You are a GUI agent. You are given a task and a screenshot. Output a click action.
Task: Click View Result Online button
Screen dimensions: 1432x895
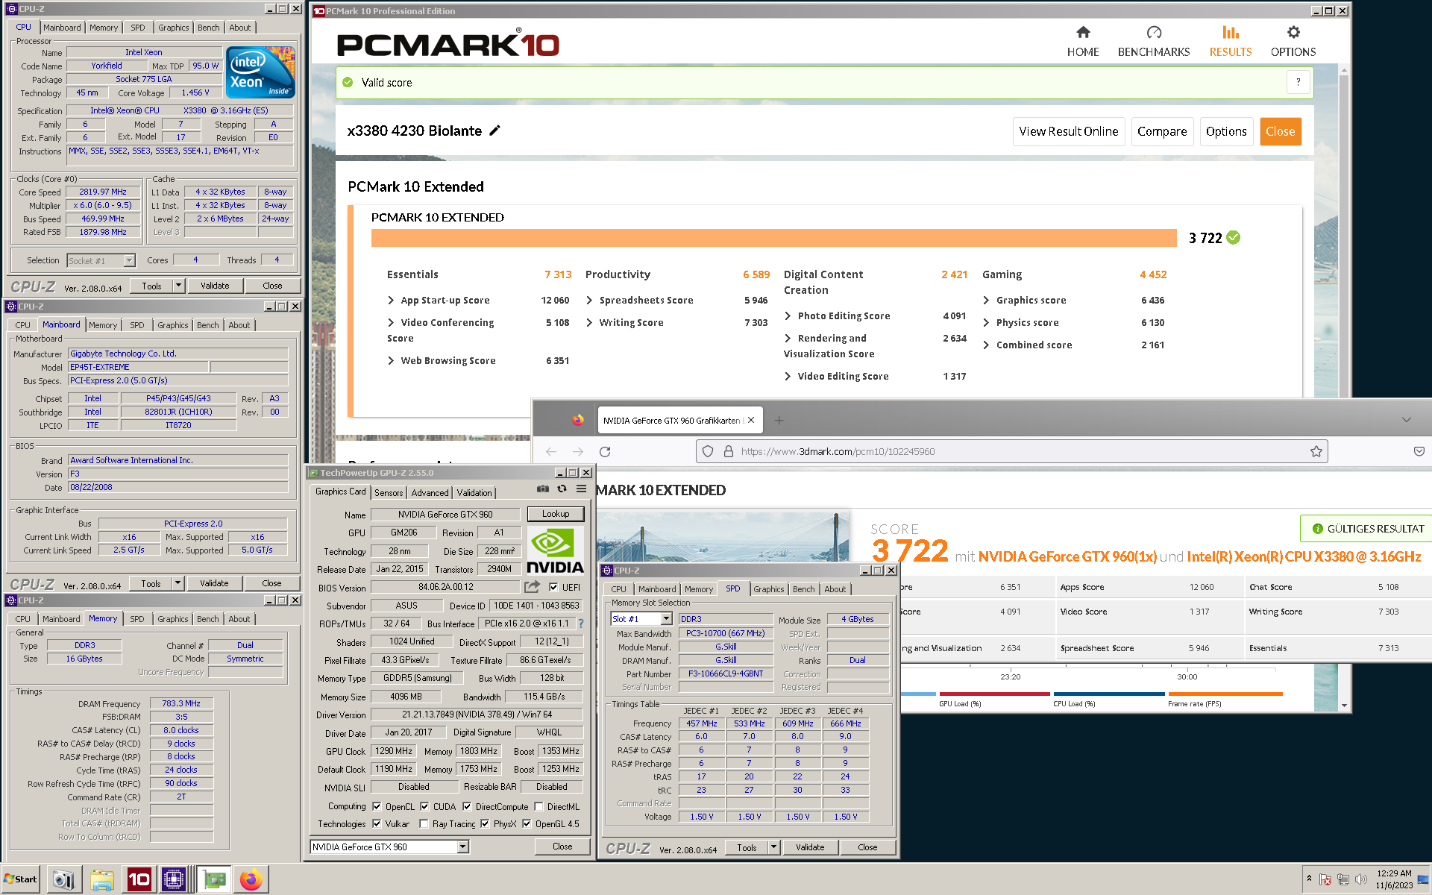1068,131
